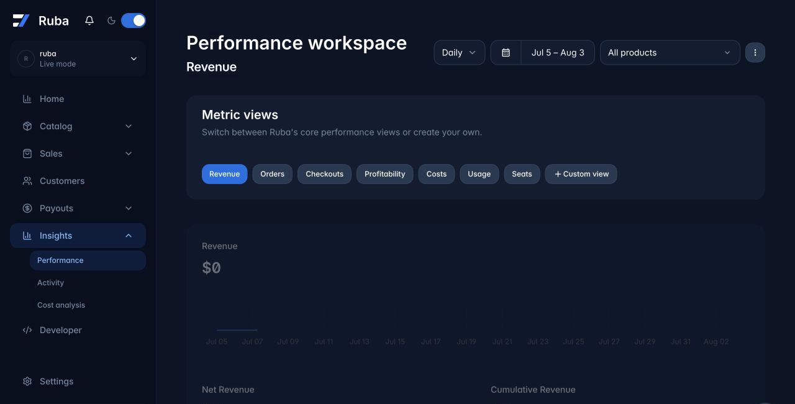Click the Cumulative Revenue label
The height and width of the screenshot is (404, 795).
(x=533, y=390)
